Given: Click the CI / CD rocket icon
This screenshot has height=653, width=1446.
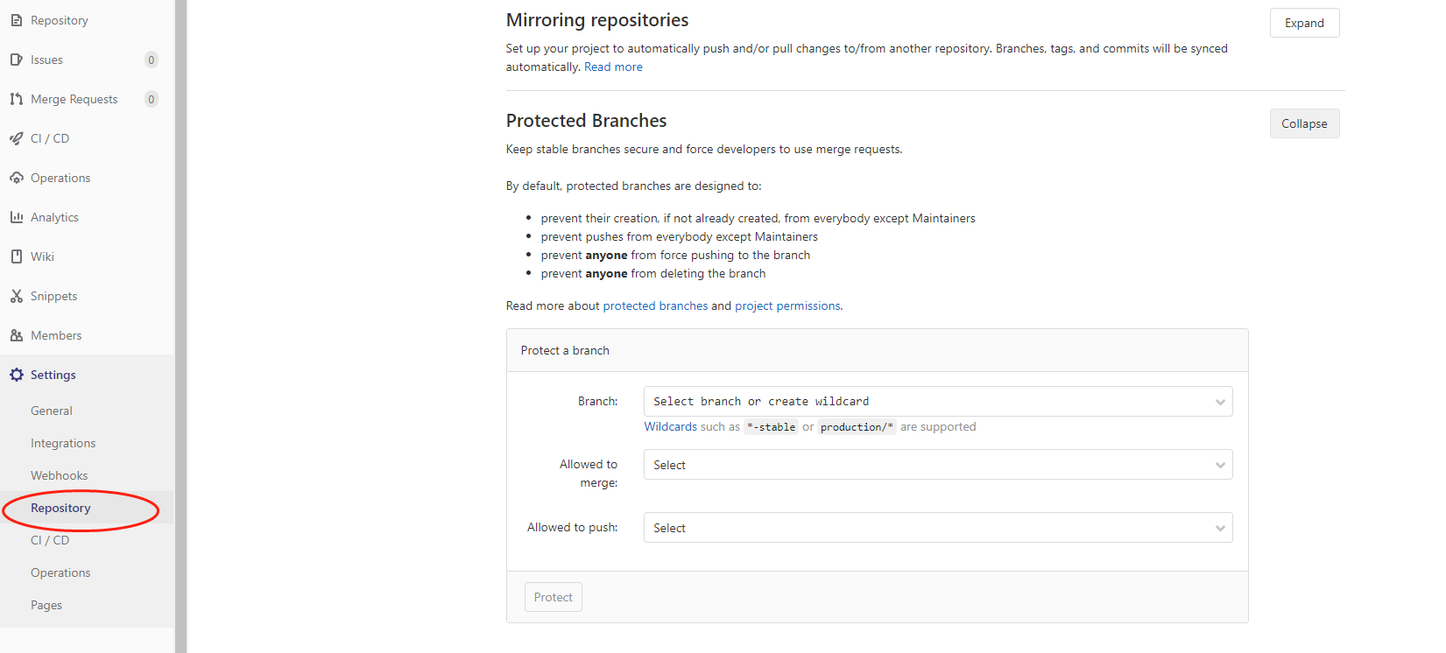Looking at the screenshot, I should coord(17,138).
